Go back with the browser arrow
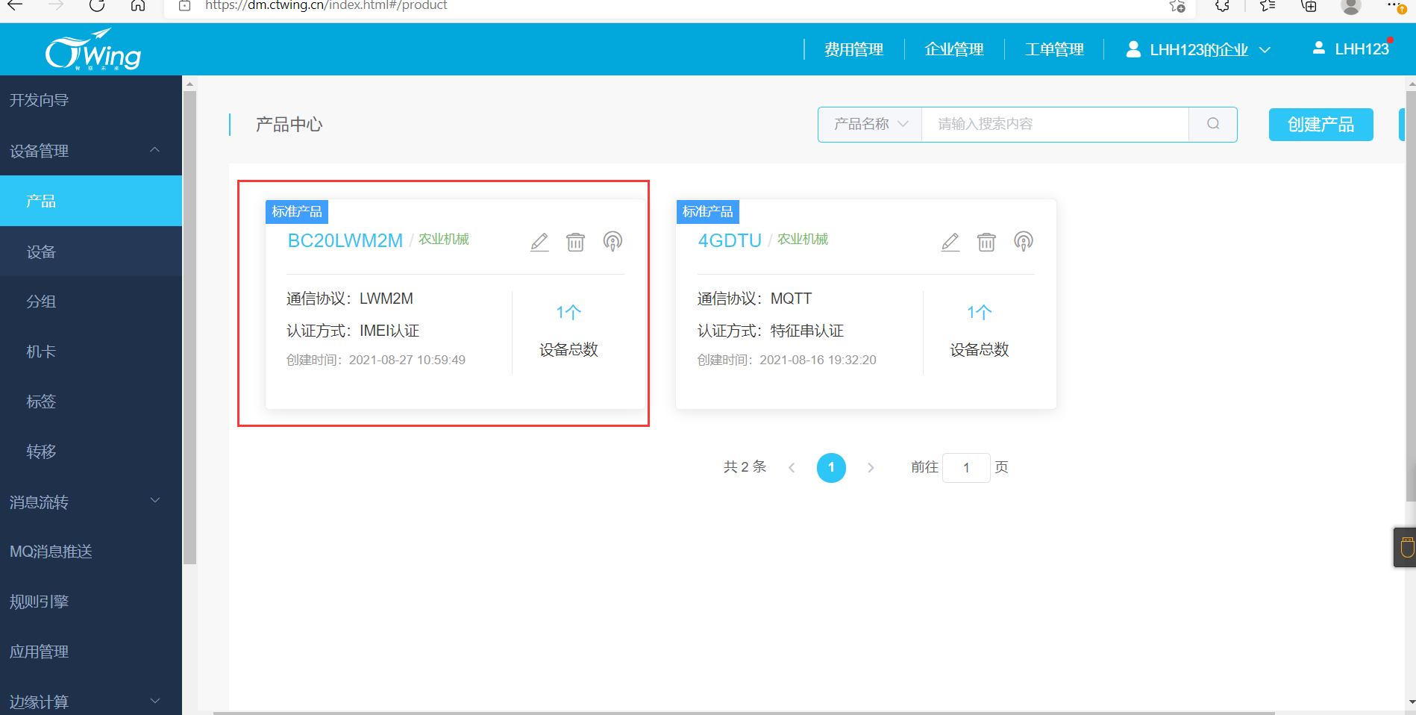This screenshot has height=715, width=1416. (x=15, y=5)
